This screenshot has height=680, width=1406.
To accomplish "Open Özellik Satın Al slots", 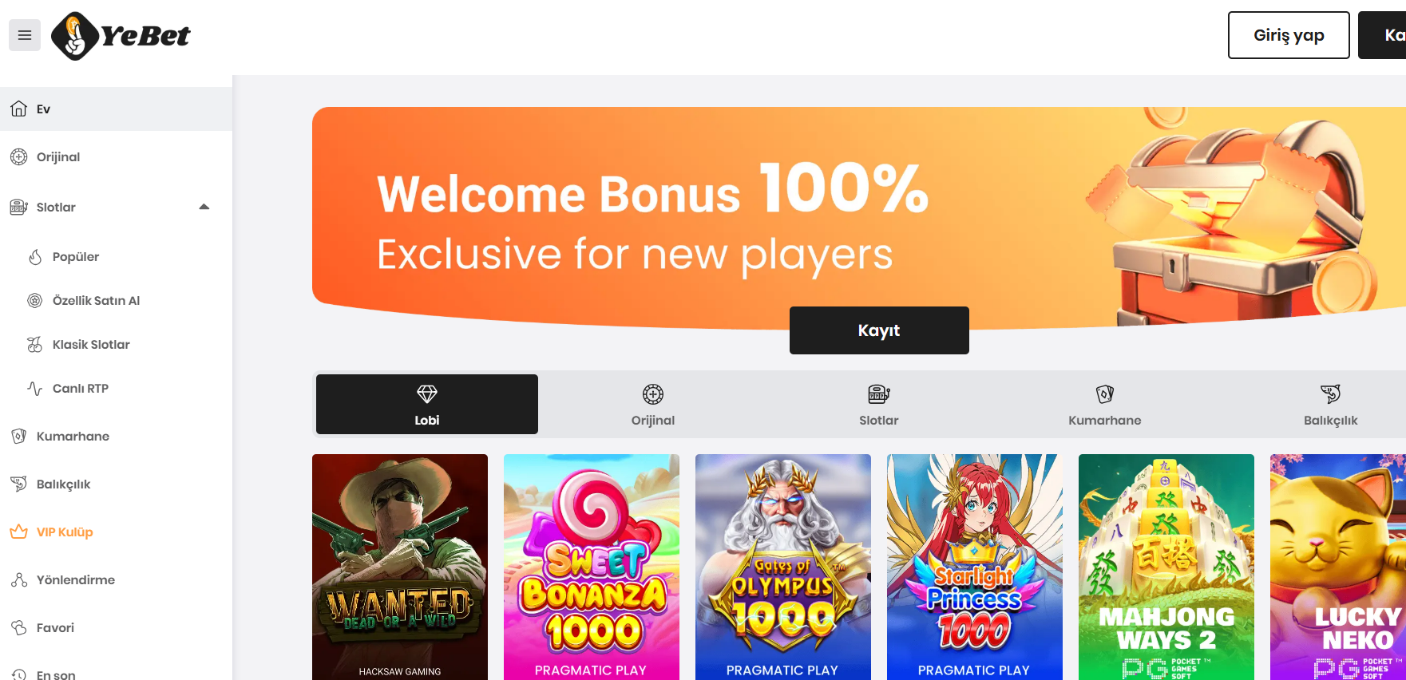I will tap(96, 301).
